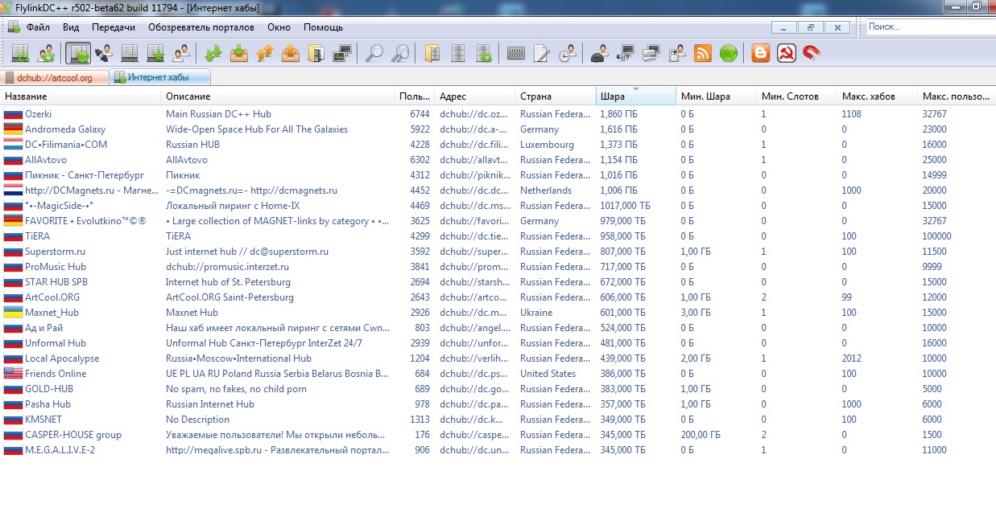Toggle the highlighted Internet hubs toolbar button
This screenshot has height=516, width=996.
(78, 54)
